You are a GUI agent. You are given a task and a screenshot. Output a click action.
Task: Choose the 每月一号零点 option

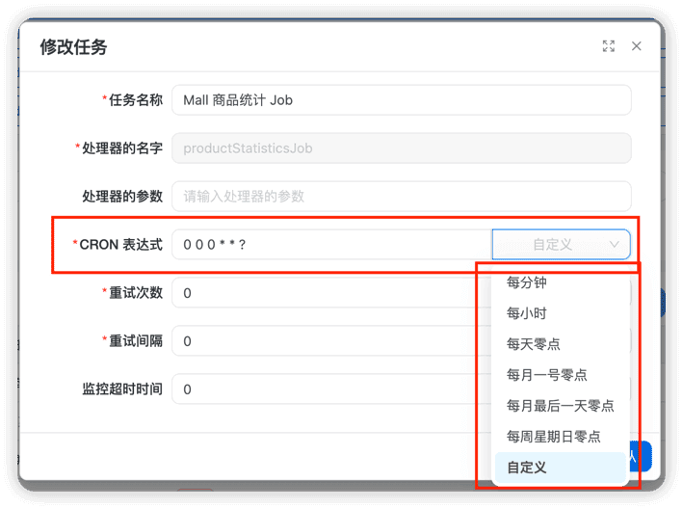[x=561, y=375]
